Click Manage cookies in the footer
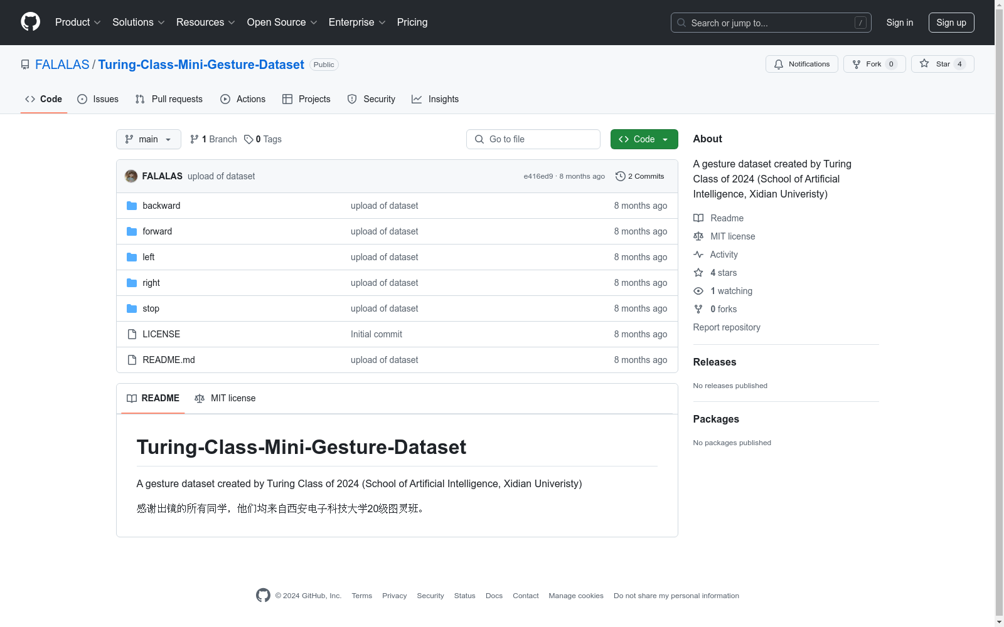 click(576, 596)
